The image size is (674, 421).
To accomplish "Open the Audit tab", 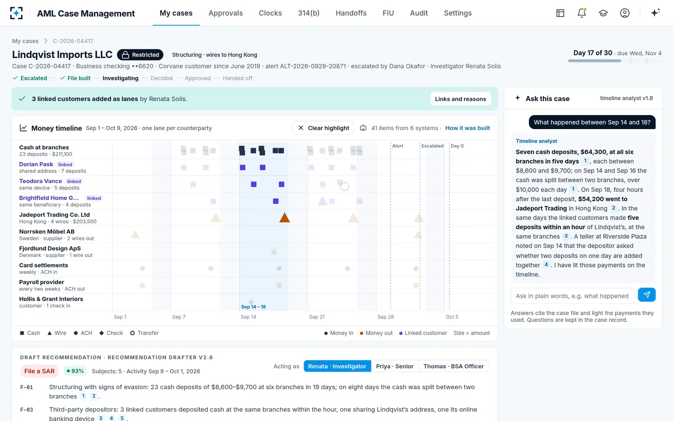I will 419,13.
